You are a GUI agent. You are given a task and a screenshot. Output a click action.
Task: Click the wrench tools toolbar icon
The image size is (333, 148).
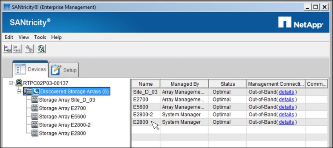click(29, 49)
